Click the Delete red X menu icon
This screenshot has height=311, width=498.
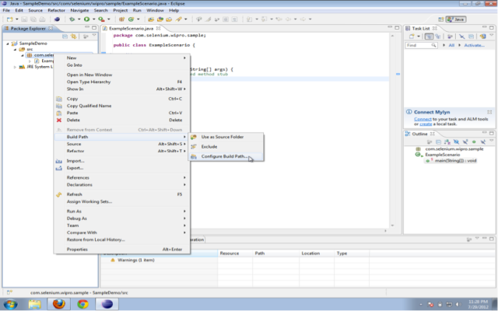pyautogui.click(x=59, y=121)
